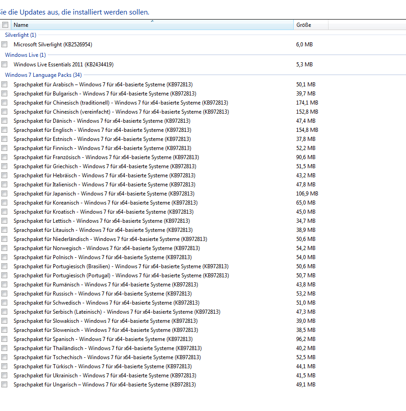Screen dimensions: 406x411
Task: Check the Lettisch language pack checkbox
Action: pos(4,221)
